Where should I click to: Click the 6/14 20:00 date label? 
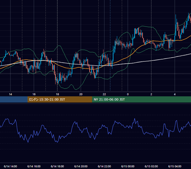81,166
